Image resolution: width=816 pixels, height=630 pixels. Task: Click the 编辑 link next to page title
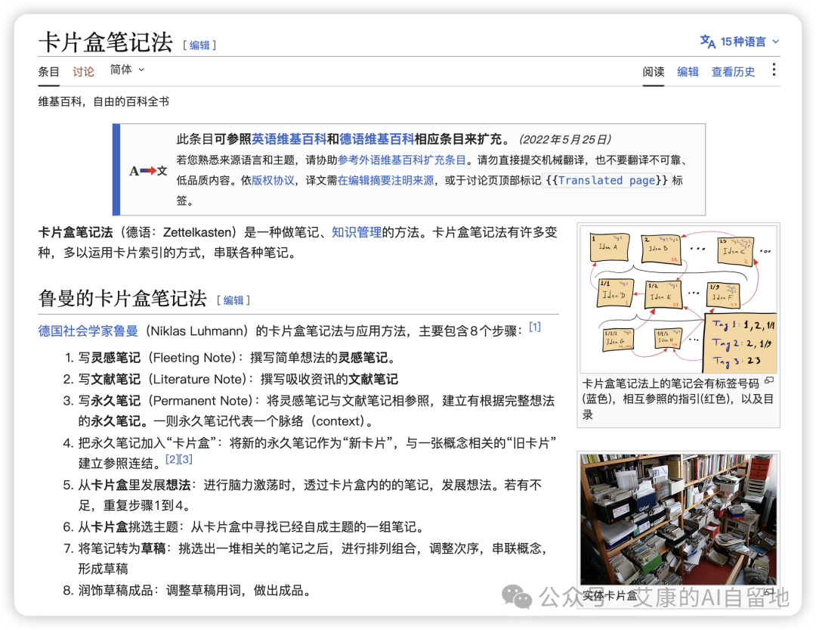pyautogui.click(x=199, y=45)
